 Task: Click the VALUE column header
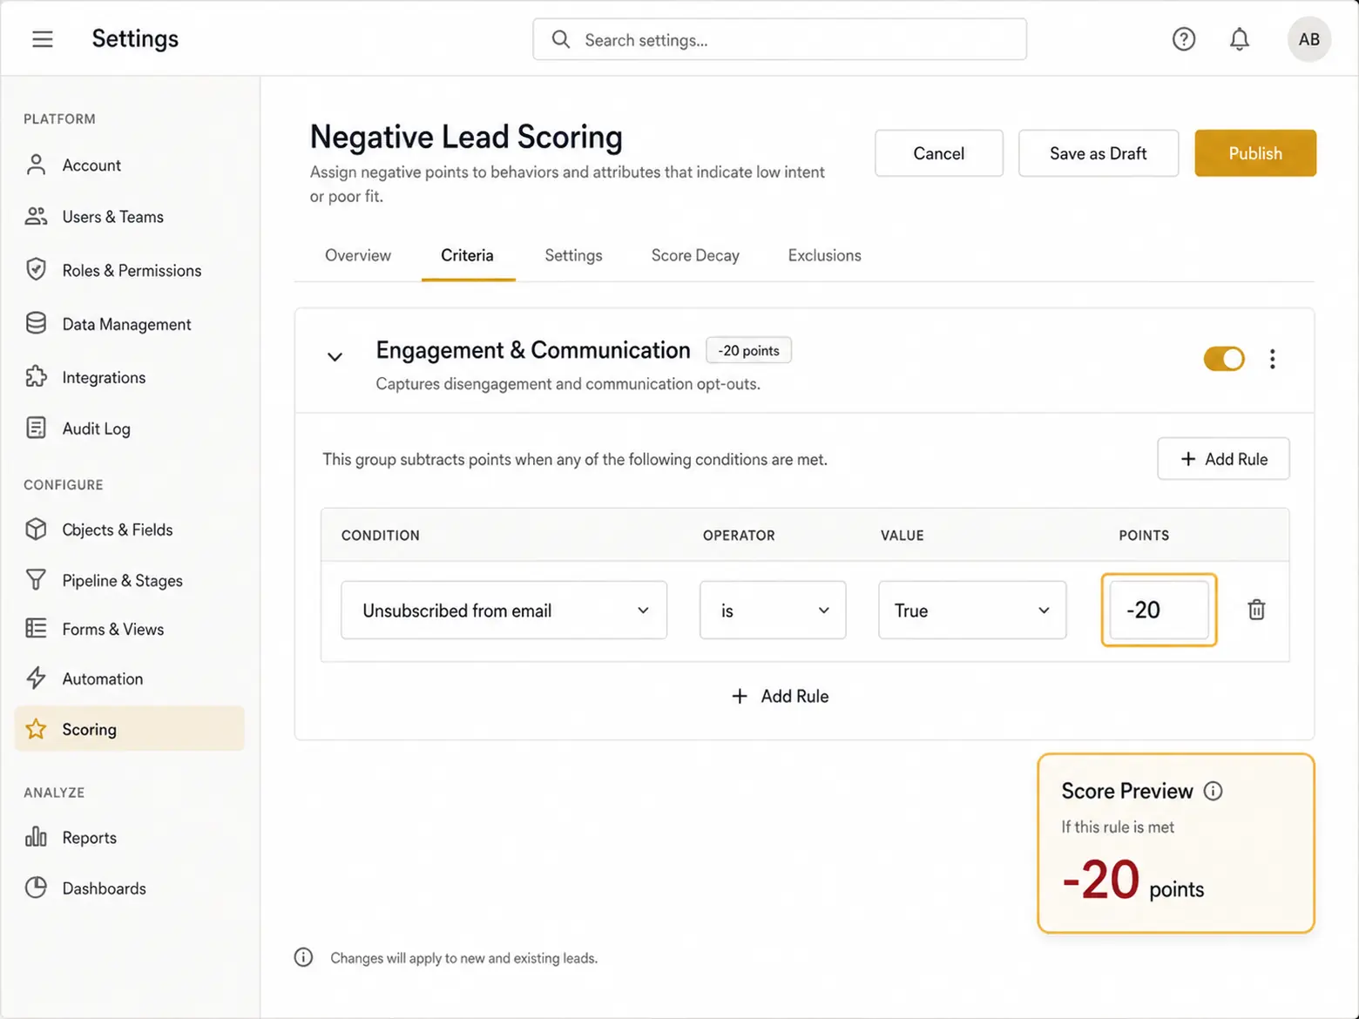pyautogui.click(x=902, y=535)
